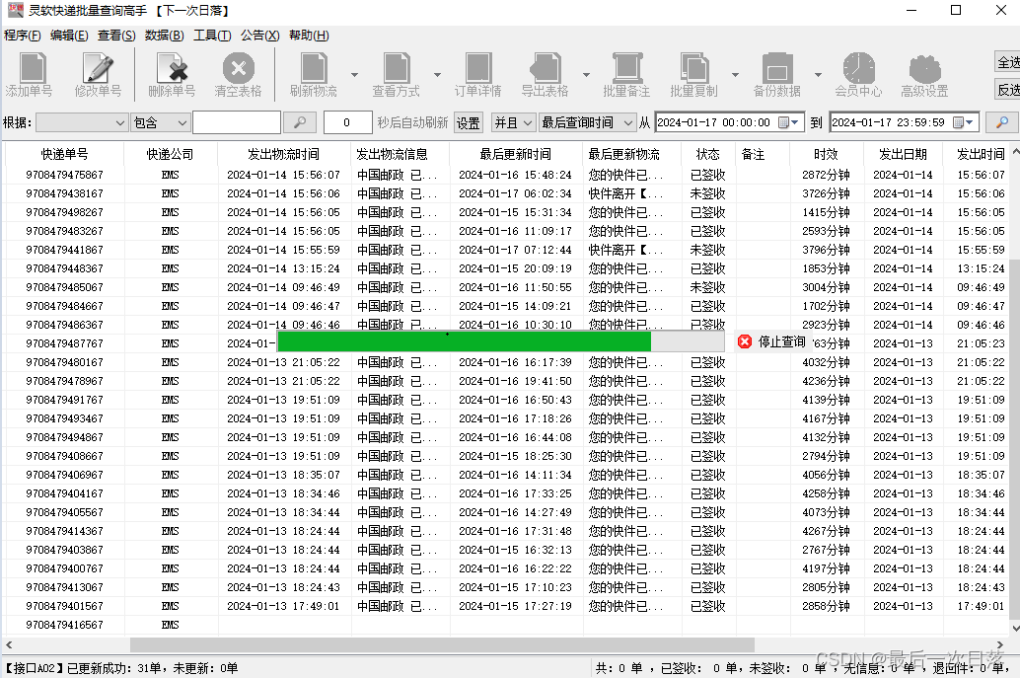Viewport: 1020px width, 678px height.
Task: Sort by 快递公司 column header
Action: point(171,154)
